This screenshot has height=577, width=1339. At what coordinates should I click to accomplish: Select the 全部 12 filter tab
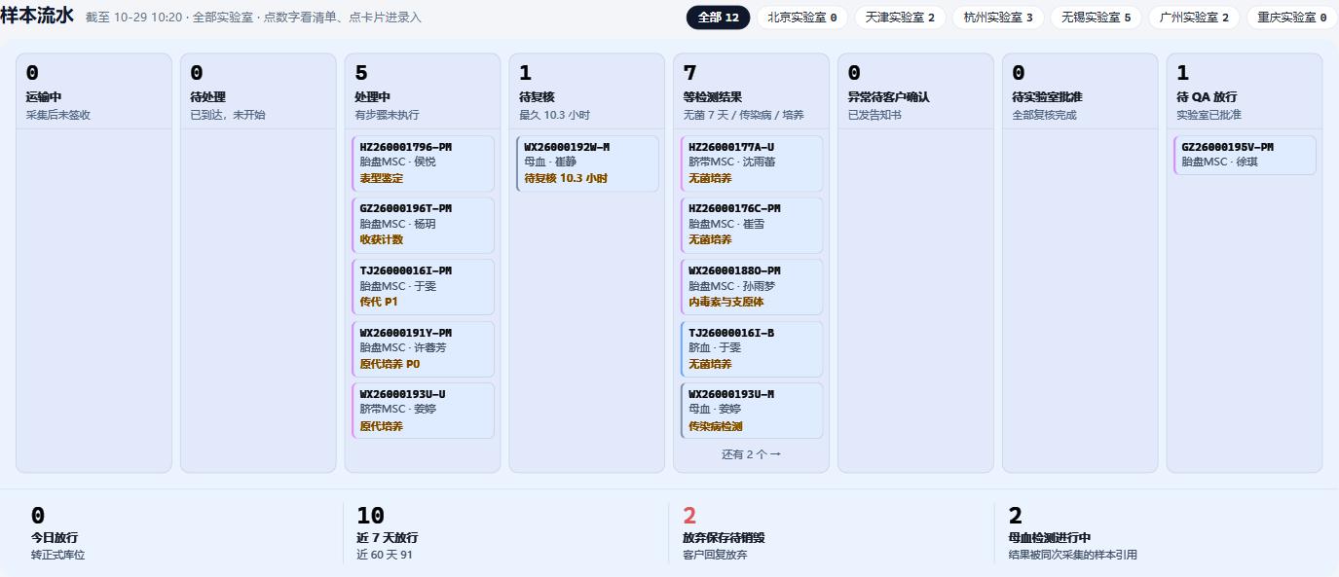pyautogui.click(x=719, y=18)
